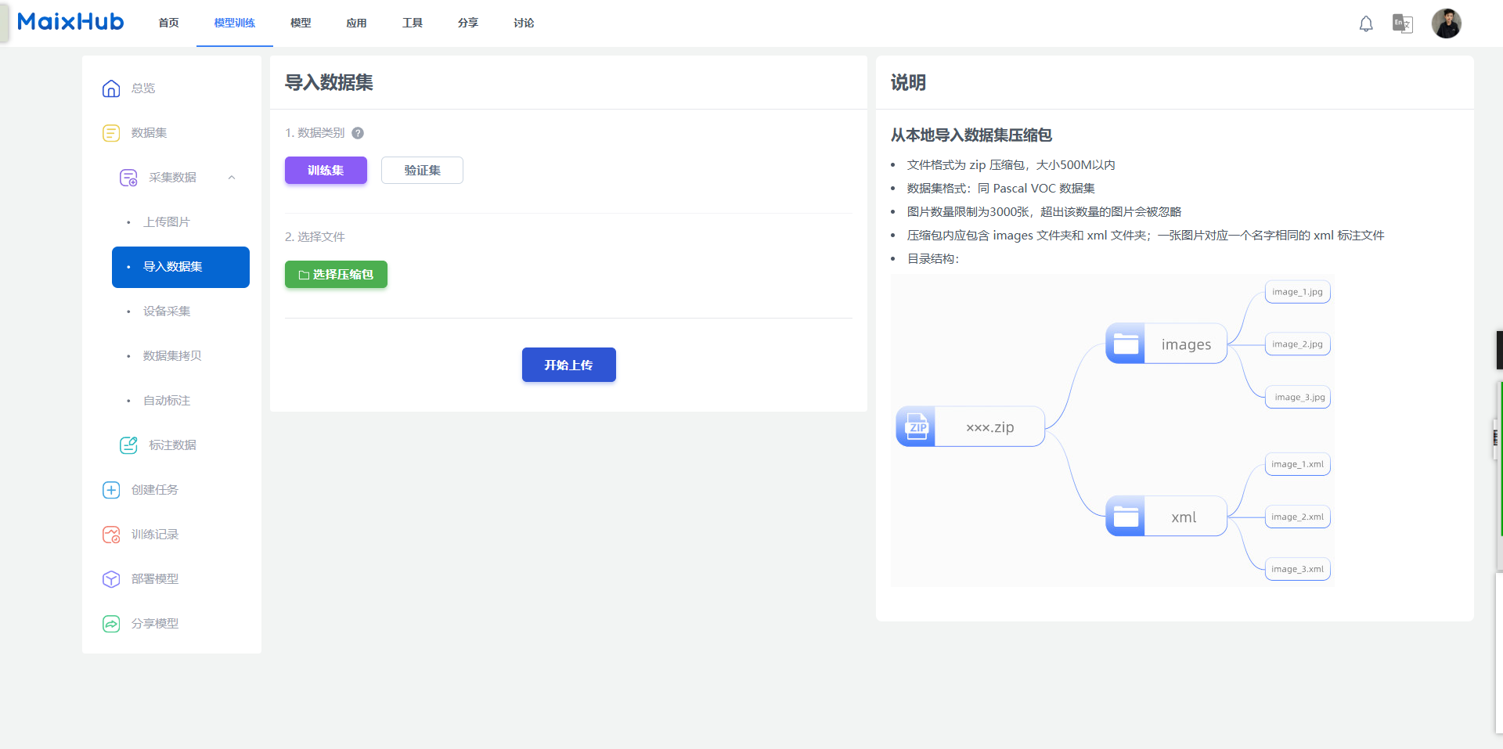The image size is (1503, 749).
Task: Open the 总览 overview home icon
Action: (x=111, y=88)
